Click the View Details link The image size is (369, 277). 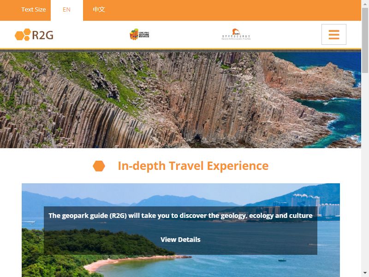180,240
